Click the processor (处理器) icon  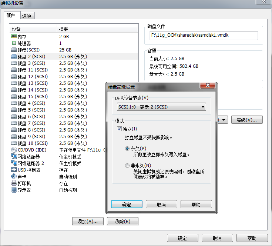[14, 43]
